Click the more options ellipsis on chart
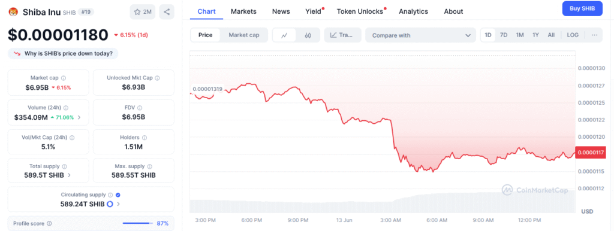 594,35
